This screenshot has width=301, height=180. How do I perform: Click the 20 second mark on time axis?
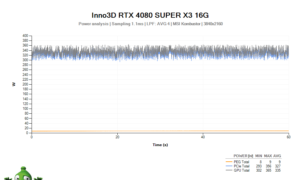pyautogui.click(x=117, y=137)
